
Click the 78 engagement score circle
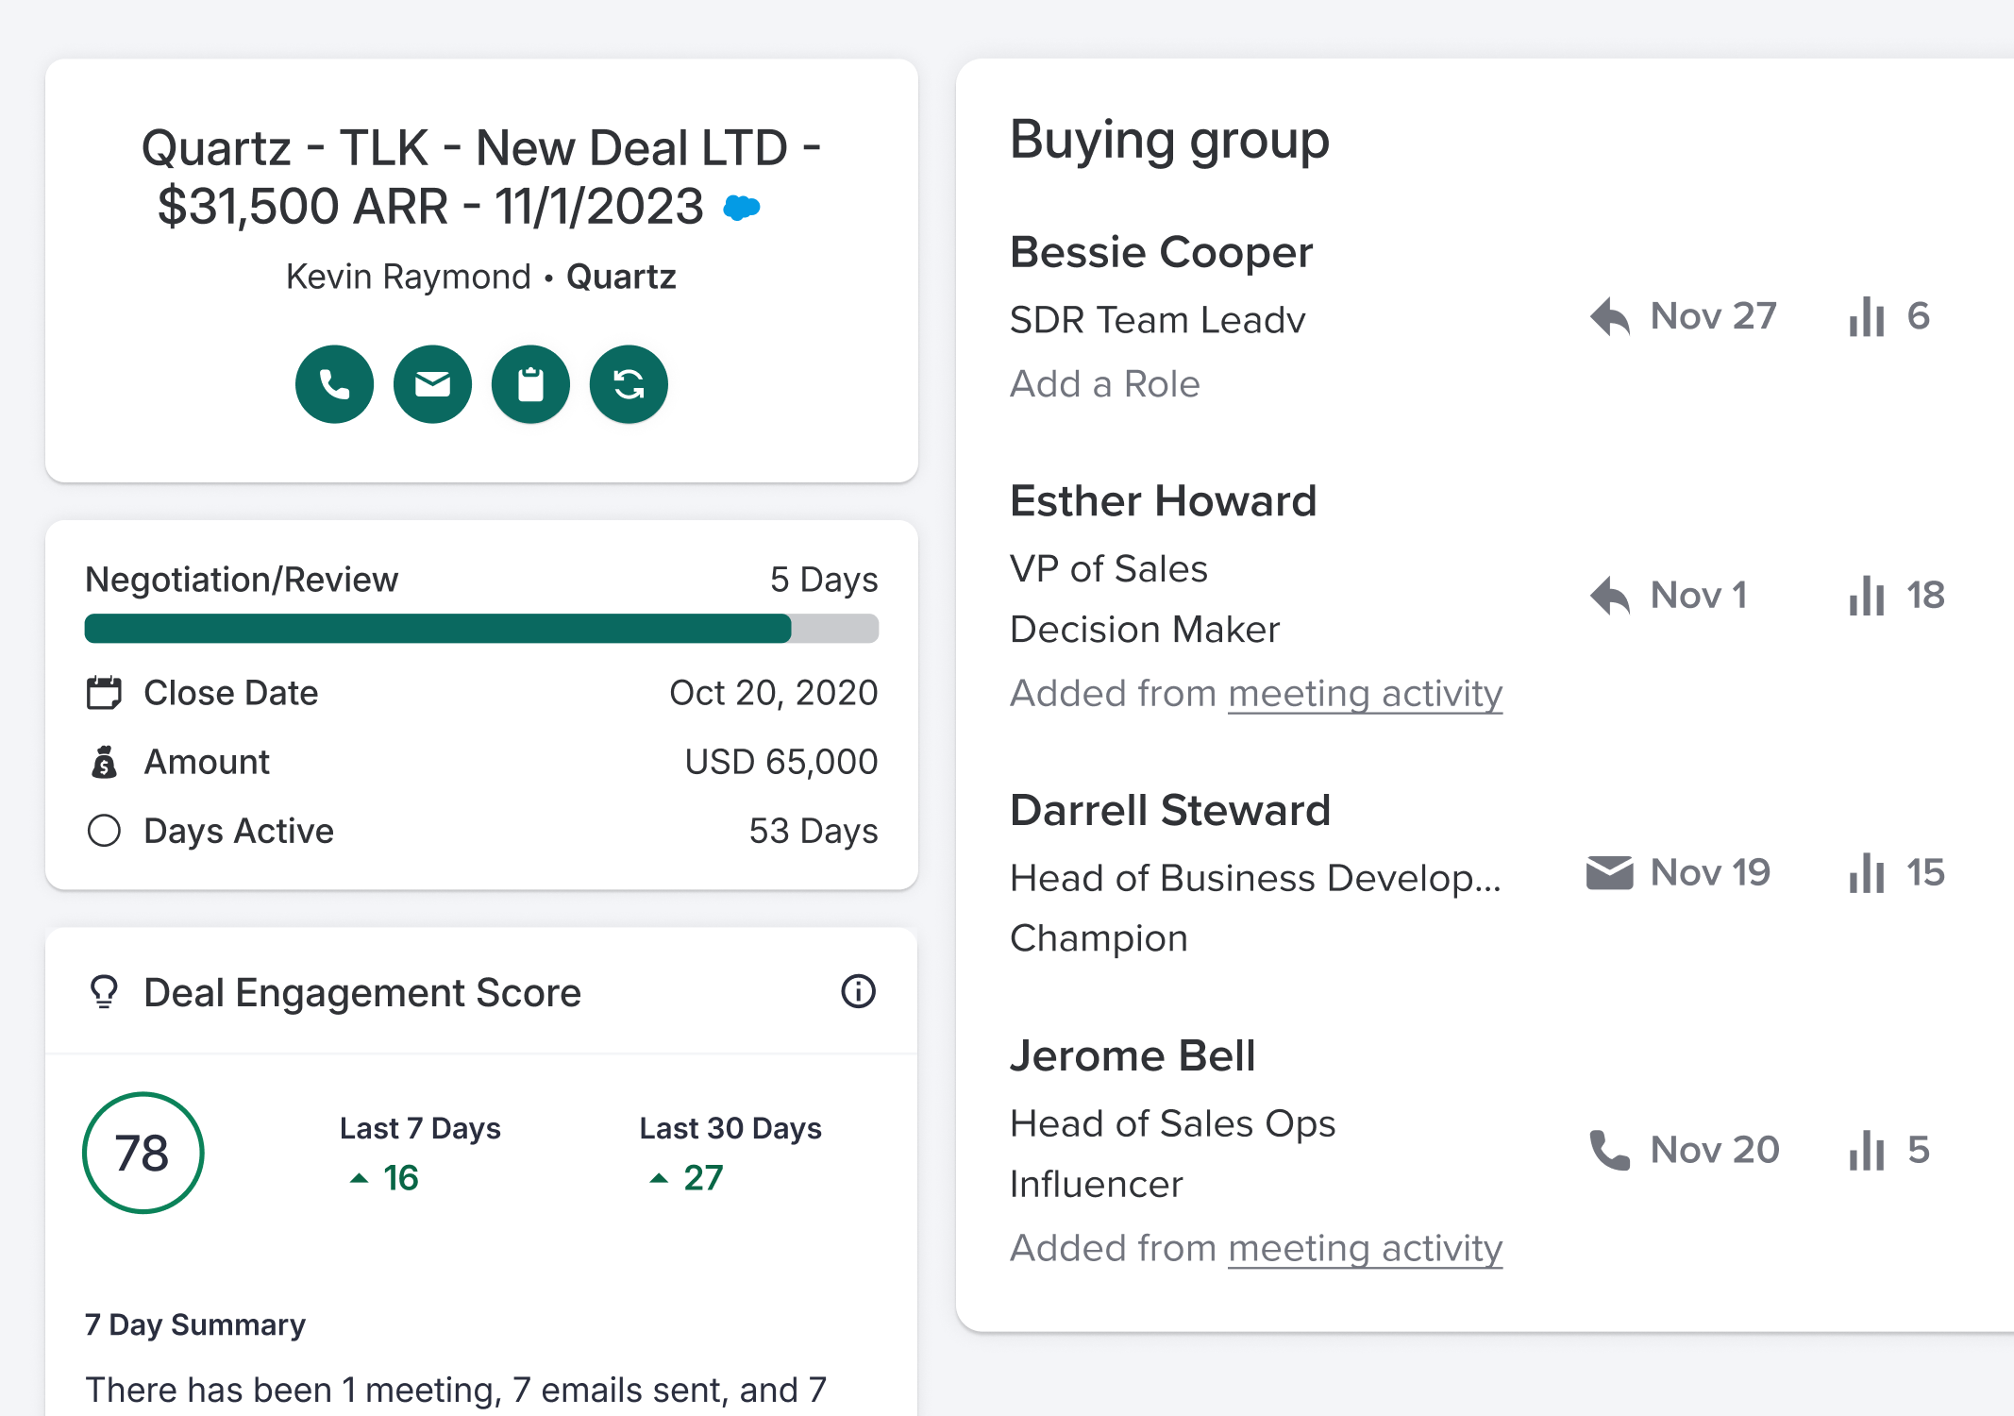tap(143, 1153)
